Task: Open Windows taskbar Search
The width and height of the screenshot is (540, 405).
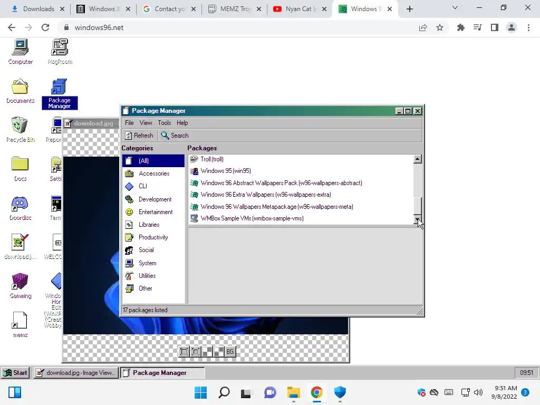Action: pos(224,392)
